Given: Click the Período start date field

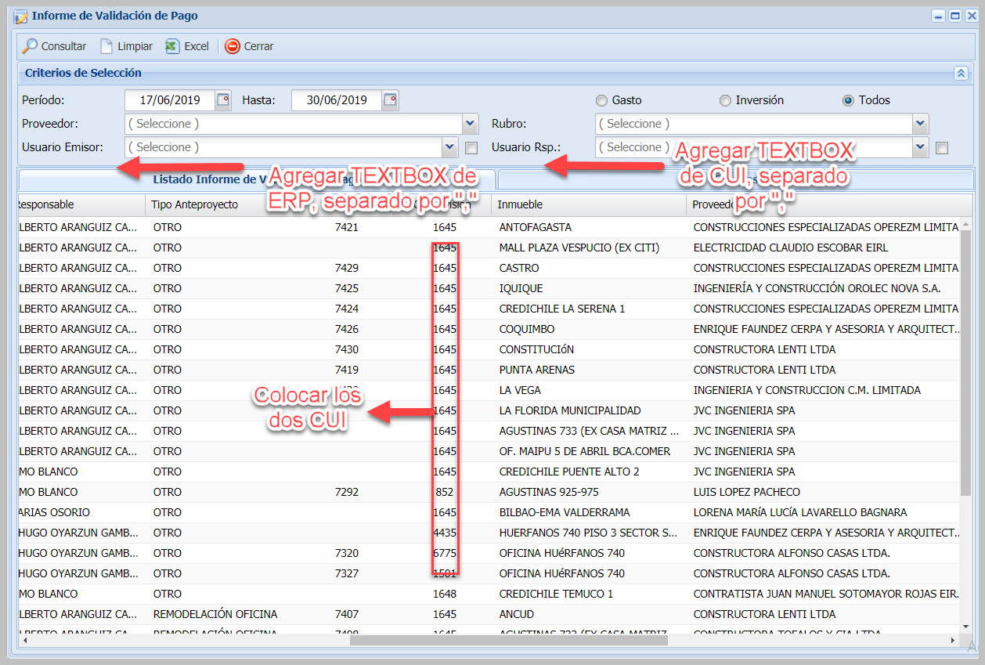Looking at the screenshot, I should (169, 99).
